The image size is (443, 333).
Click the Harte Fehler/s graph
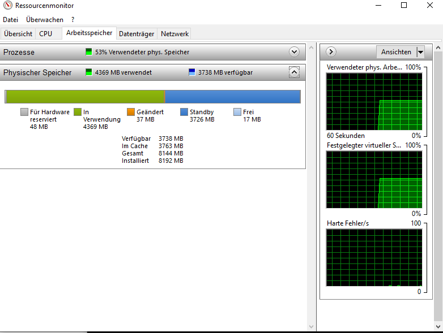pos(374,257)
